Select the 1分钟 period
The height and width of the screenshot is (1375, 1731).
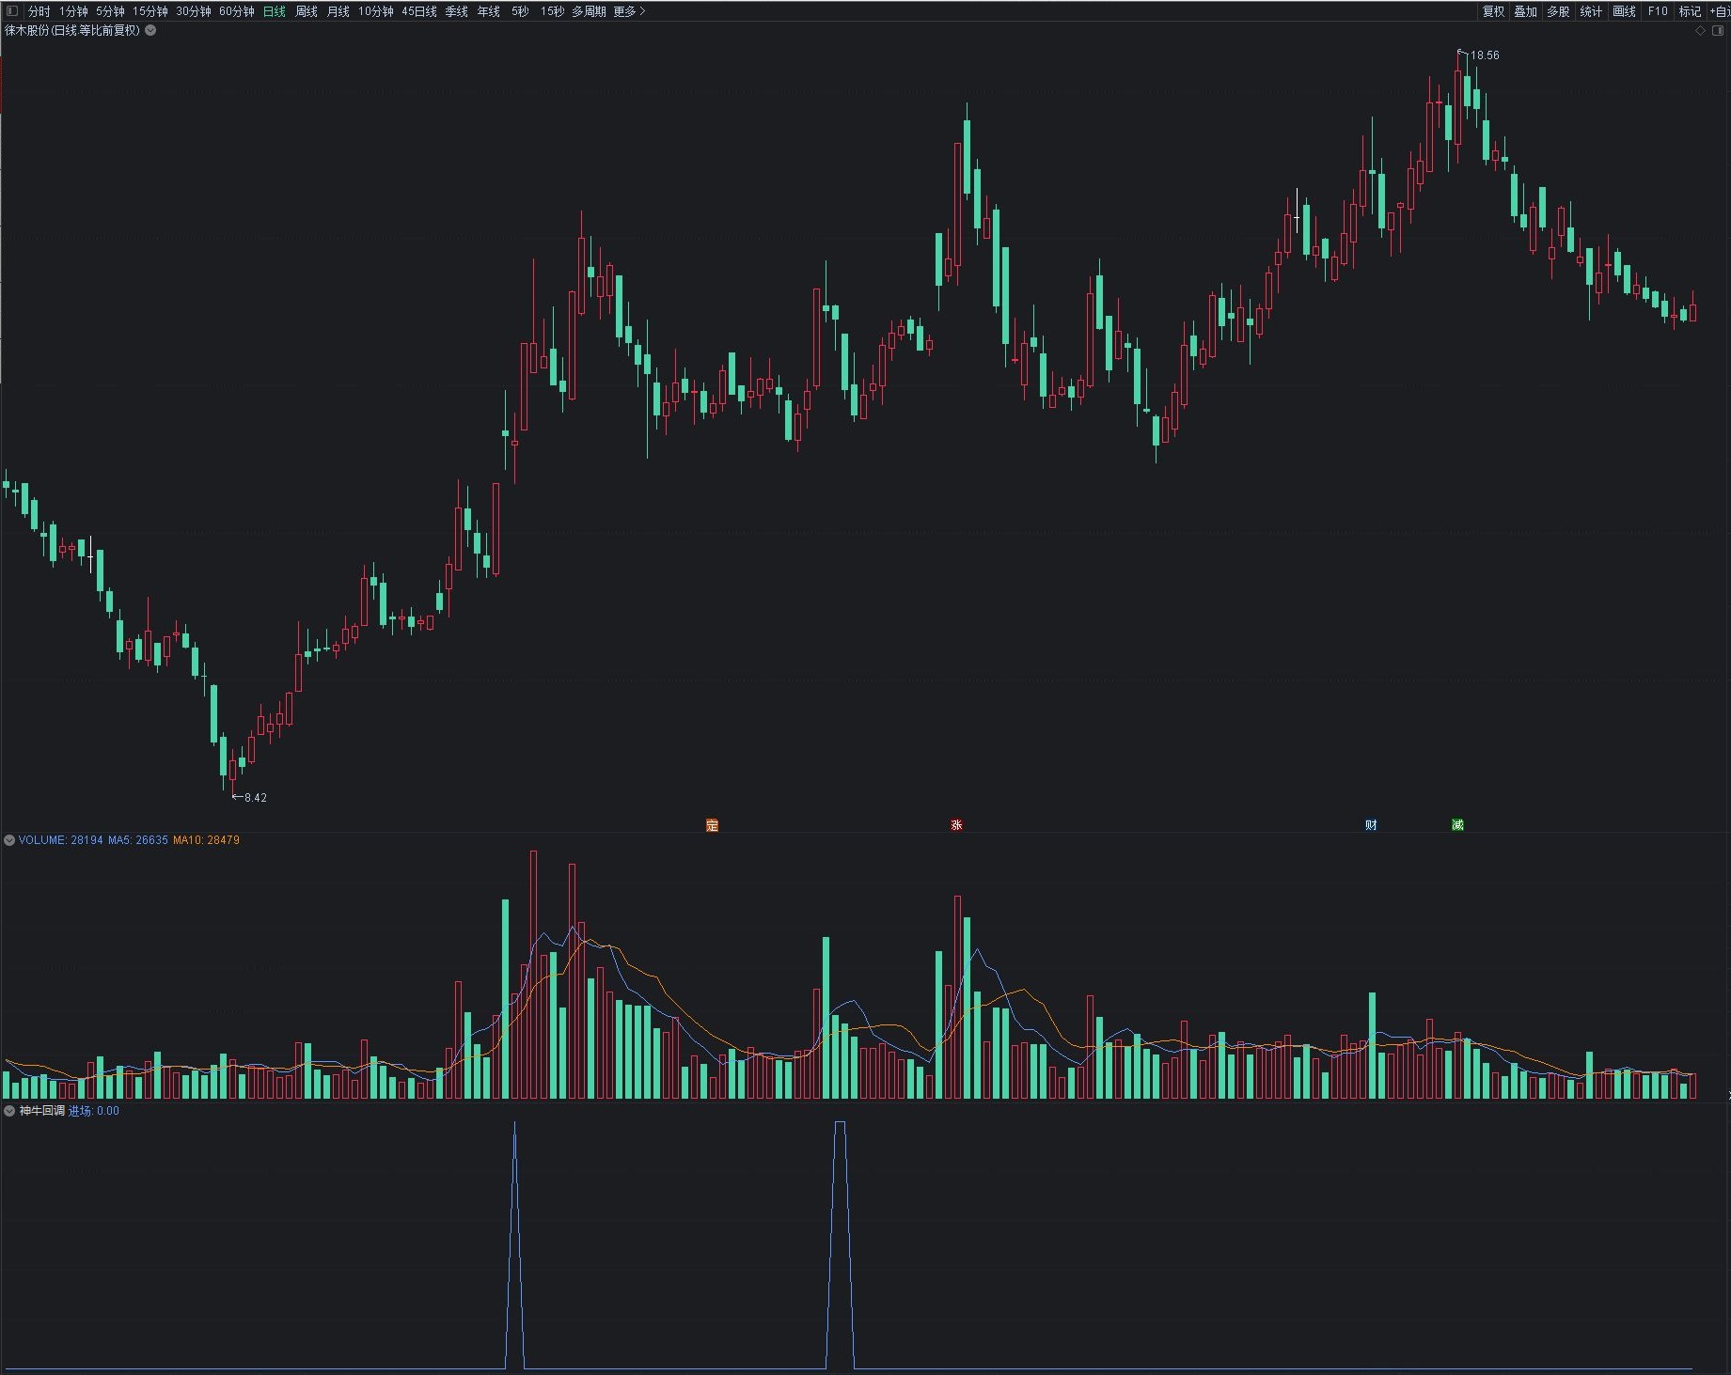(73, 11)
